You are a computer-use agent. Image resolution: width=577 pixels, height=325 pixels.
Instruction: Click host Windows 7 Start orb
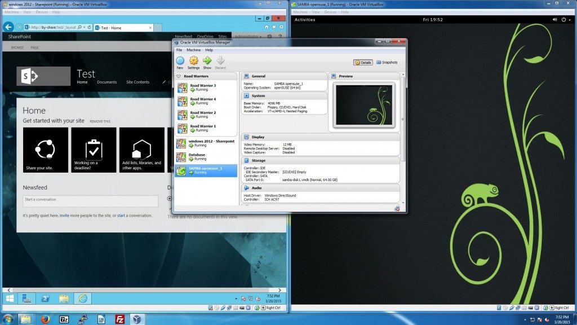pyautogui.click(x=7, y=319)
